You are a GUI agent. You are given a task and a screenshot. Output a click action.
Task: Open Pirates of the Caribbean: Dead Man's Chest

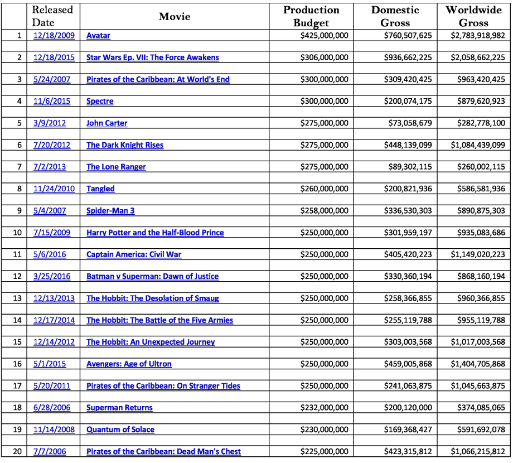[x=163, y=451]
